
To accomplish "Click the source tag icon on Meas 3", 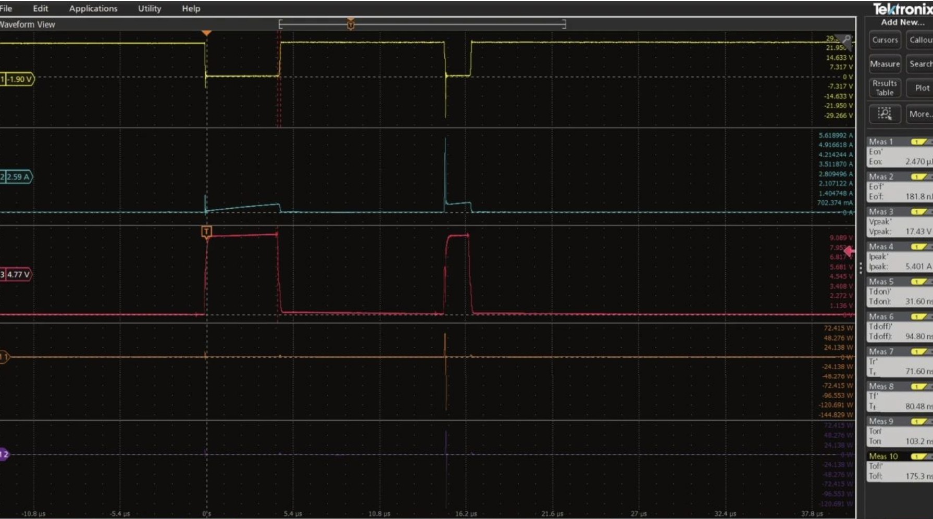I will click(x=919, y=211).
